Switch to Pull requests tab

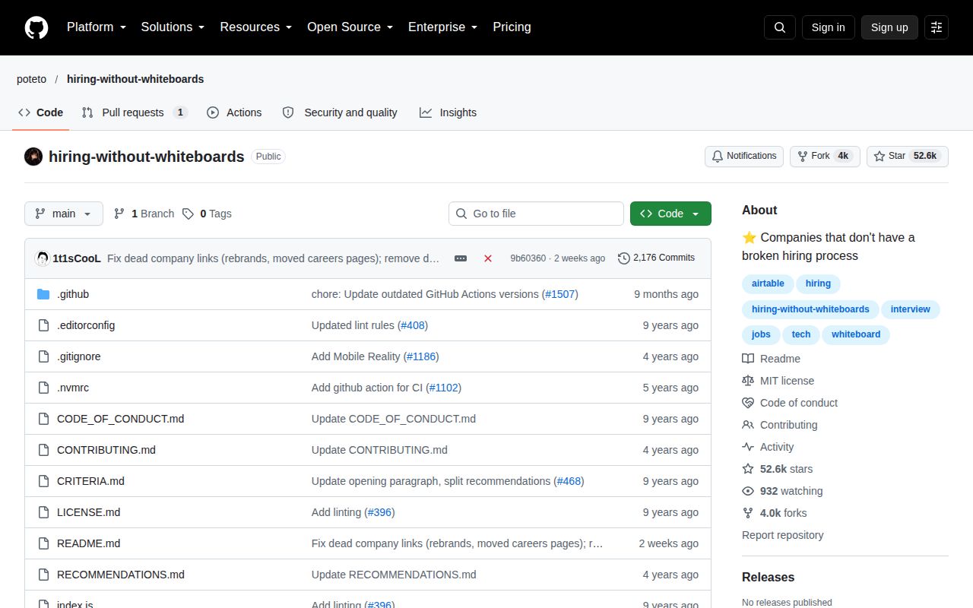[135, 112]
